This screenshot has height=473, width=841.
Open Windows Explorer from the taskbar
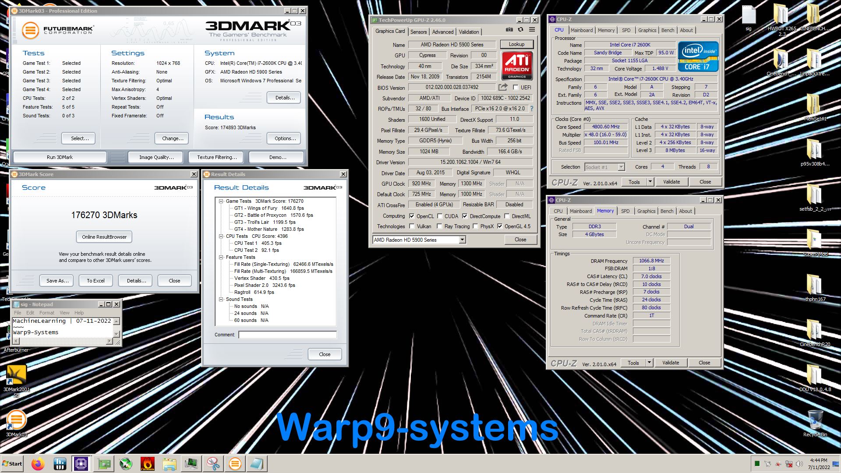tap(170, 464)
